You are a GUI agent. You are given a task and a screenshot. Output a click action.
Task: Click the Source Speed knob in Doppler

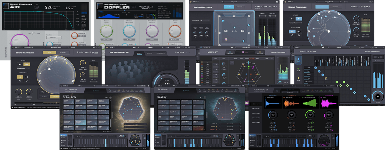[106, 32]
